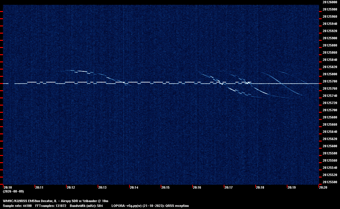Select the 20:19 time marker
340x209 pixels.
click(291, 187)
